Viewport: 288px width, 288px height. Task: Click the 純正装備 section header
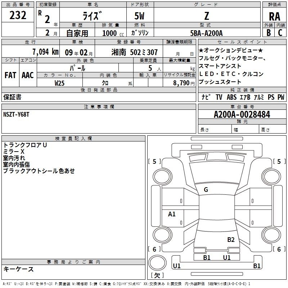pos(242,90)
